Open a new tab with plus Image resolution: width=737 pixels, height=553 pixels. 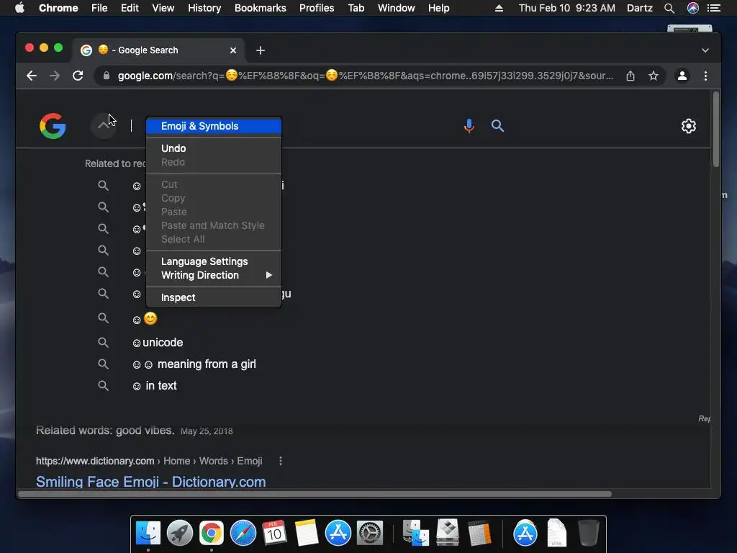261,50
